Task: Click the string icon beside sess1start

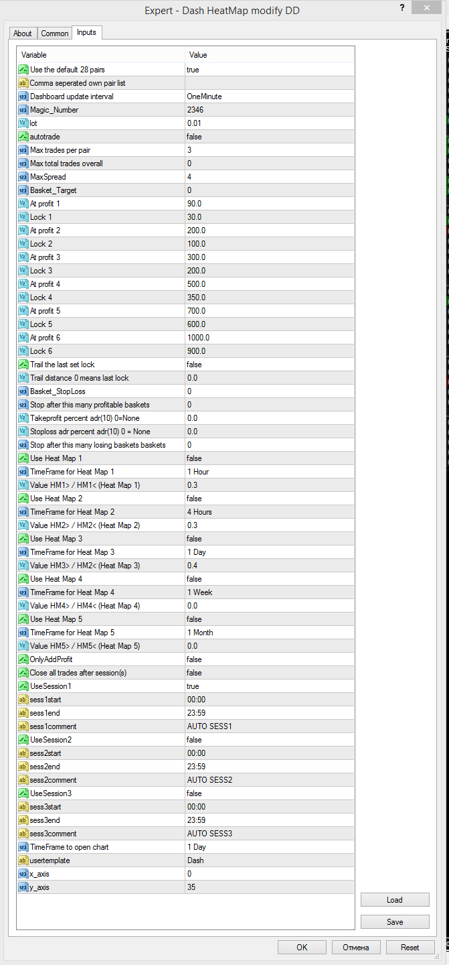Action: [x=23, y=700]
